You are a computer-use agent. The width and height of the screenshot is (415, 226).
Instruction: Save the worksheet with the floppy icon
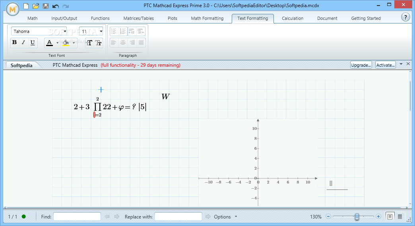[46, 6]
